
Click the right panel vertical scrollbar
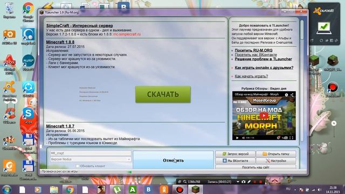tap(302, 81)
